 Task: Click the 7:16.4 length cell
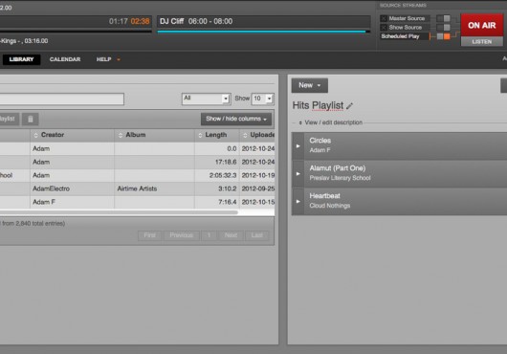coord(217,202)
